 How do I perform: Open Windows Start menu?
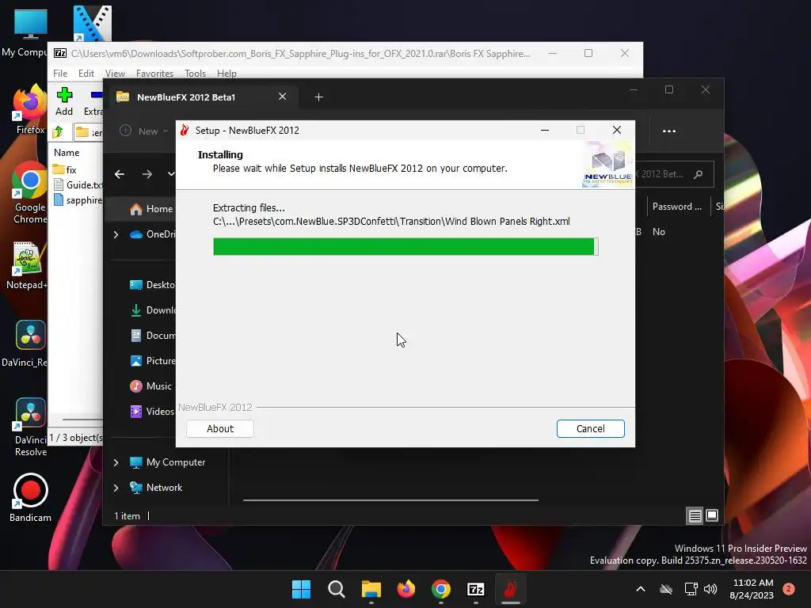(302, 589)
